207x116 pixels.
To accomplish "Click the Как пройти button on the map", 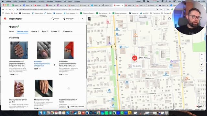I will (135, 66).
